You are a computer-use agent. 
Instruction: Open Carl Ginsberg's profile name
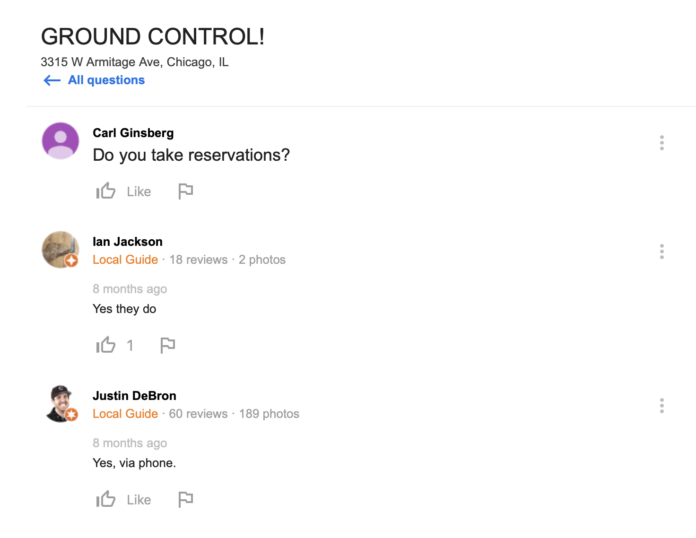pos(133,133)
